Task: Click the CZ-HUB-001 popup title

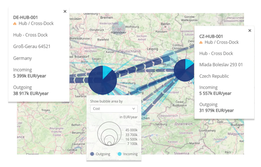Action: pyautogui.click(x=211, y=36)
